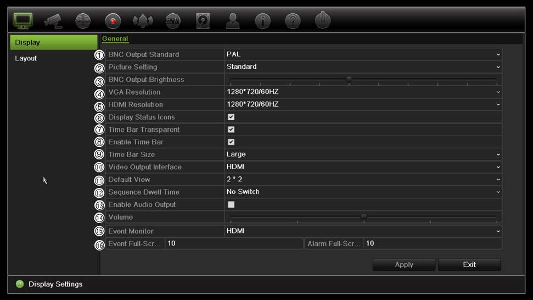The image size is (533, 300).
Task: Open User management person icon
Action: pyautogui.click(x=233, y=21)
